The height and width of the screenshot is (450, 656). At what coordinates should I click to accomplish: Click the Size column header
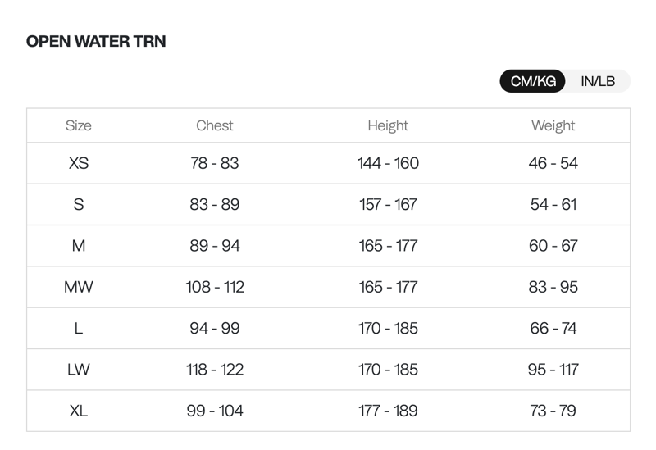79,125
